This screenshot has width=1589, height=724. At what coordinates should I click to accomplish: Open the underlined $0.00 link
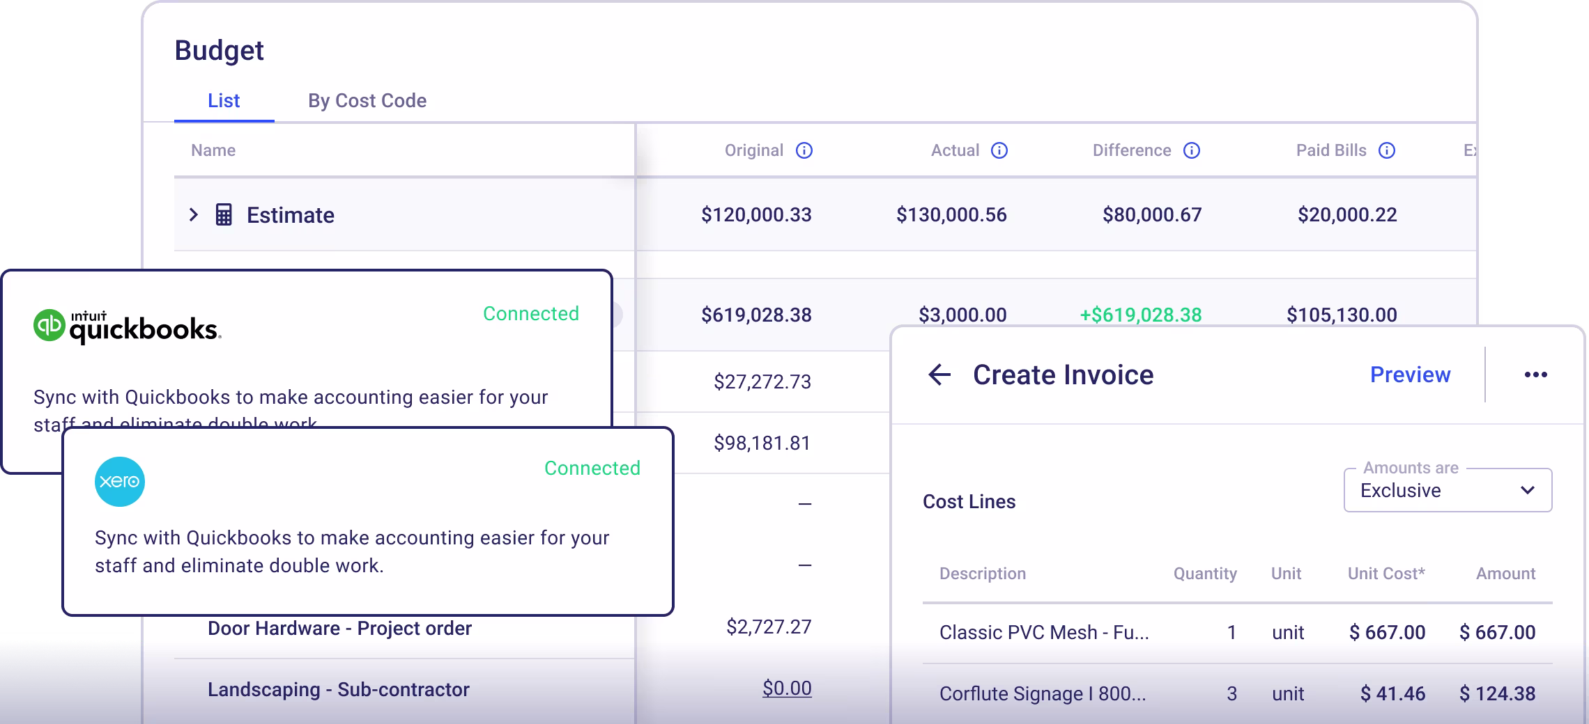pyautogui.click(x=787, y=688)
